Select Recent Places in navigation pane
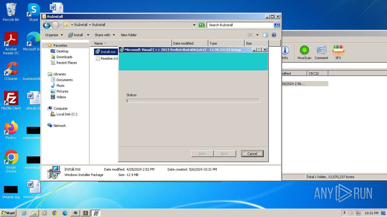The width and height of the screenshot is (387, 217). [67, 63]
